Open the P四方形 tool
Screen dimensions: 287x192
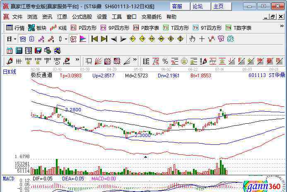(x=84, y=28)
